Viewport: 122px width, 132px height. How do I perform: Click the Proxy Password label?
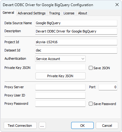[16, 104]
